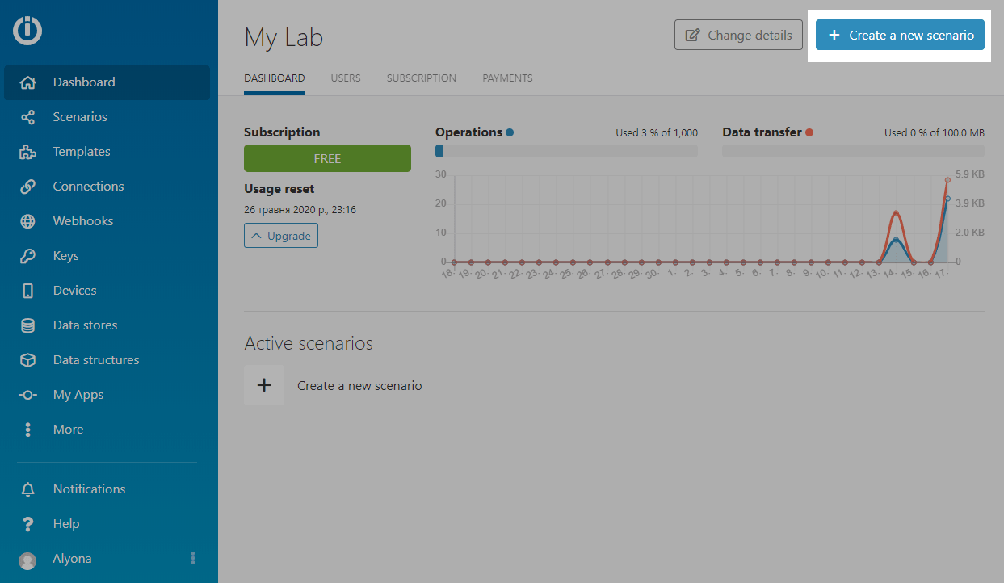Expand subscription options with Upgrade button
The height and width of the screenshot is (583, 1004).
pos(280,236)
